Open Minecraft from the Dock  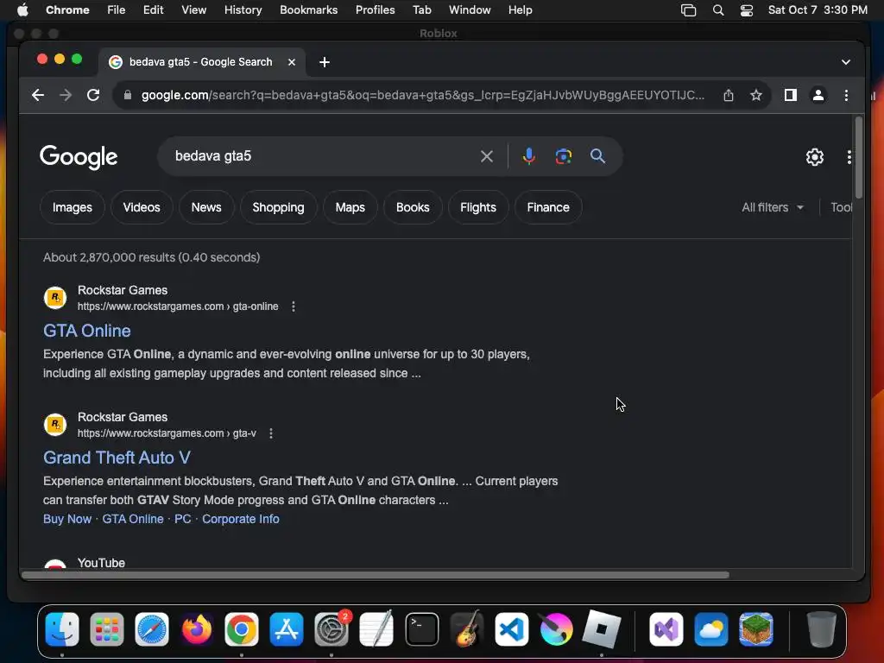pyautogui.click(x=756, y=629)
